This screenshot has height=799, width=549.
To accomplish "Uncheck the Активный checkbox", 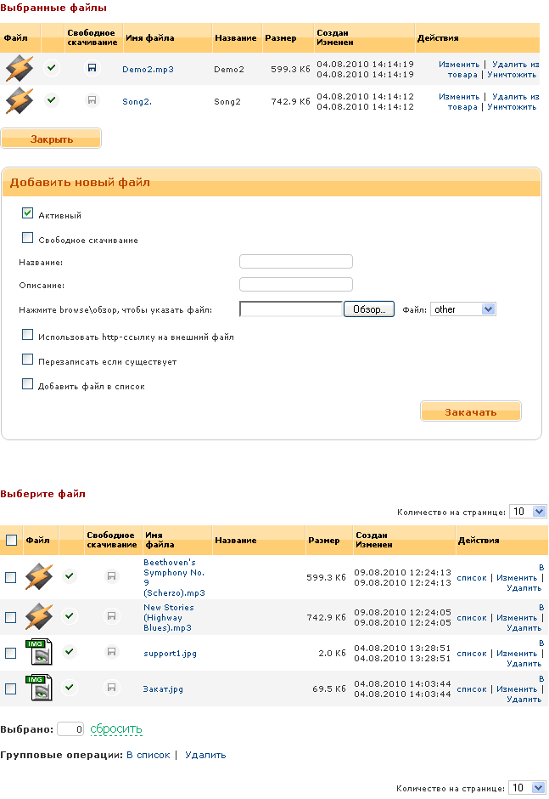I will pos(28,214).
